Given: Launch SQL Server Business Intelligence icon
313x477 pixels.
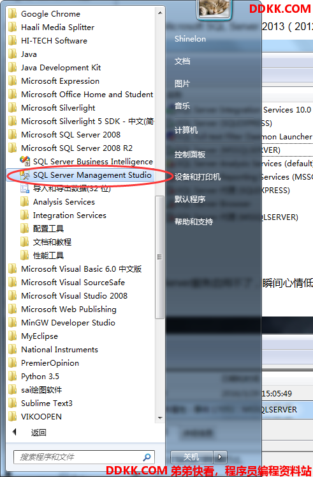Looking at the screenshot, I should point(24,161).
